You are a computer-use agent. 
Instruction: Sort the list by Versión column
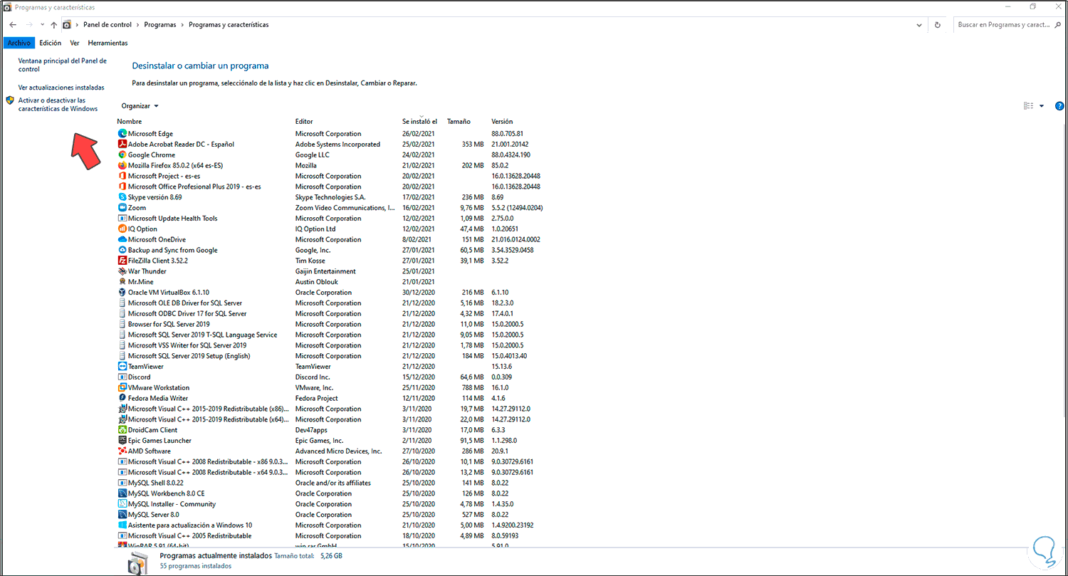pyautogui.click(x=502, y=121)
